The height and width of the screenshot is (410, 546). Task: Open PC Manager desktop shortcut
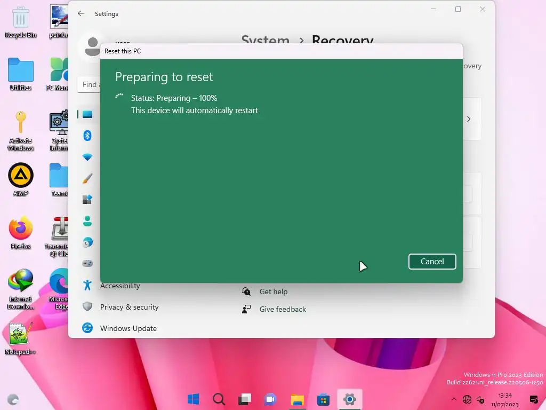click(58, 74)
